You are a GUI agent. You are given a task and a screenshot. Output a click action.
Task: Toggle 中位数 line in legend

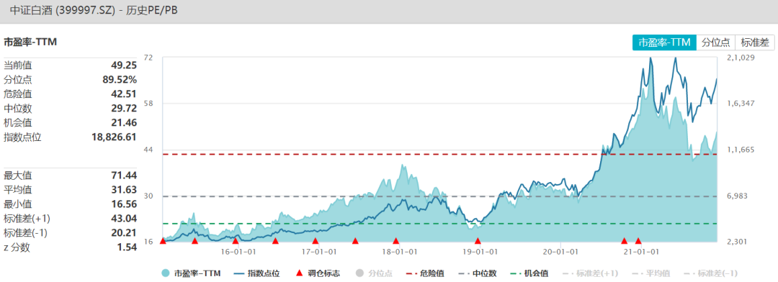point(478,273)
